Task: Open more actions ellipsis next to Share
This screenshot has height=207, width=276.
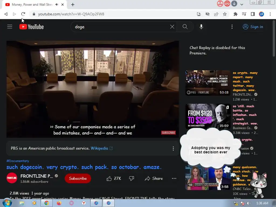Action: coord(174,178)
